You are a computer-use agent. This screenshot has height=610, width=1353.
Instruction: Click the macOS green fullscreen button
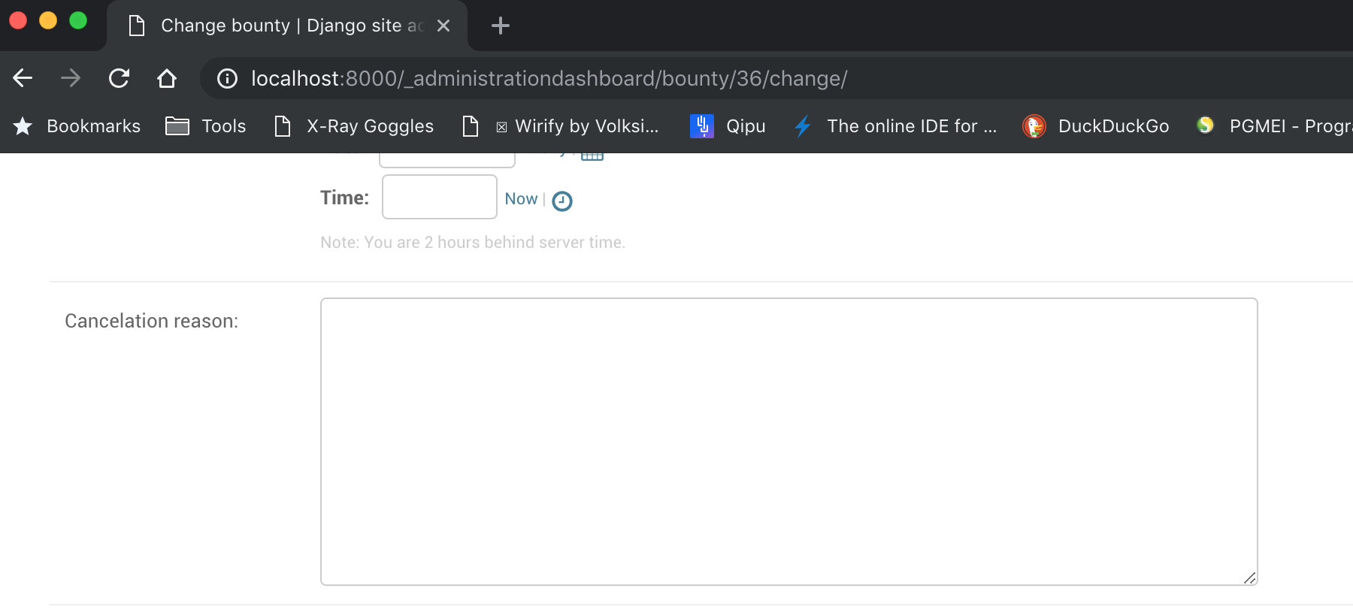pos(78,20)
